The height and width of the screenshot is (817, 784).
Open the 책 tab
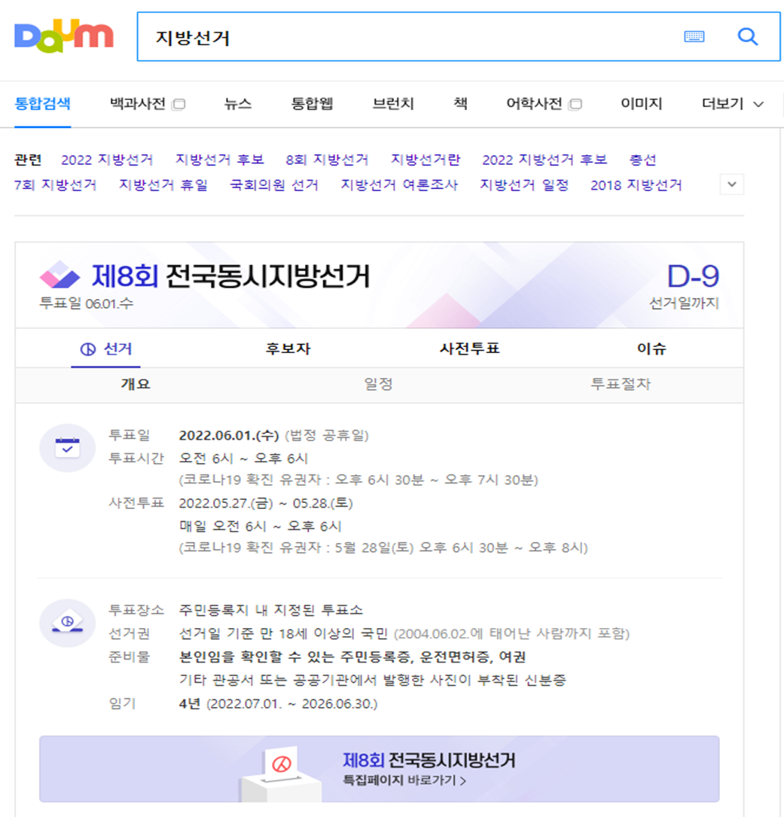click(x=460, y=104)
